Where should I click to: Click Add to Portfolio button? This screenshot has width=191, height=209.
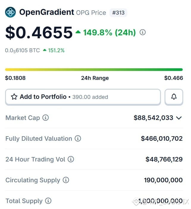[83, 97]
